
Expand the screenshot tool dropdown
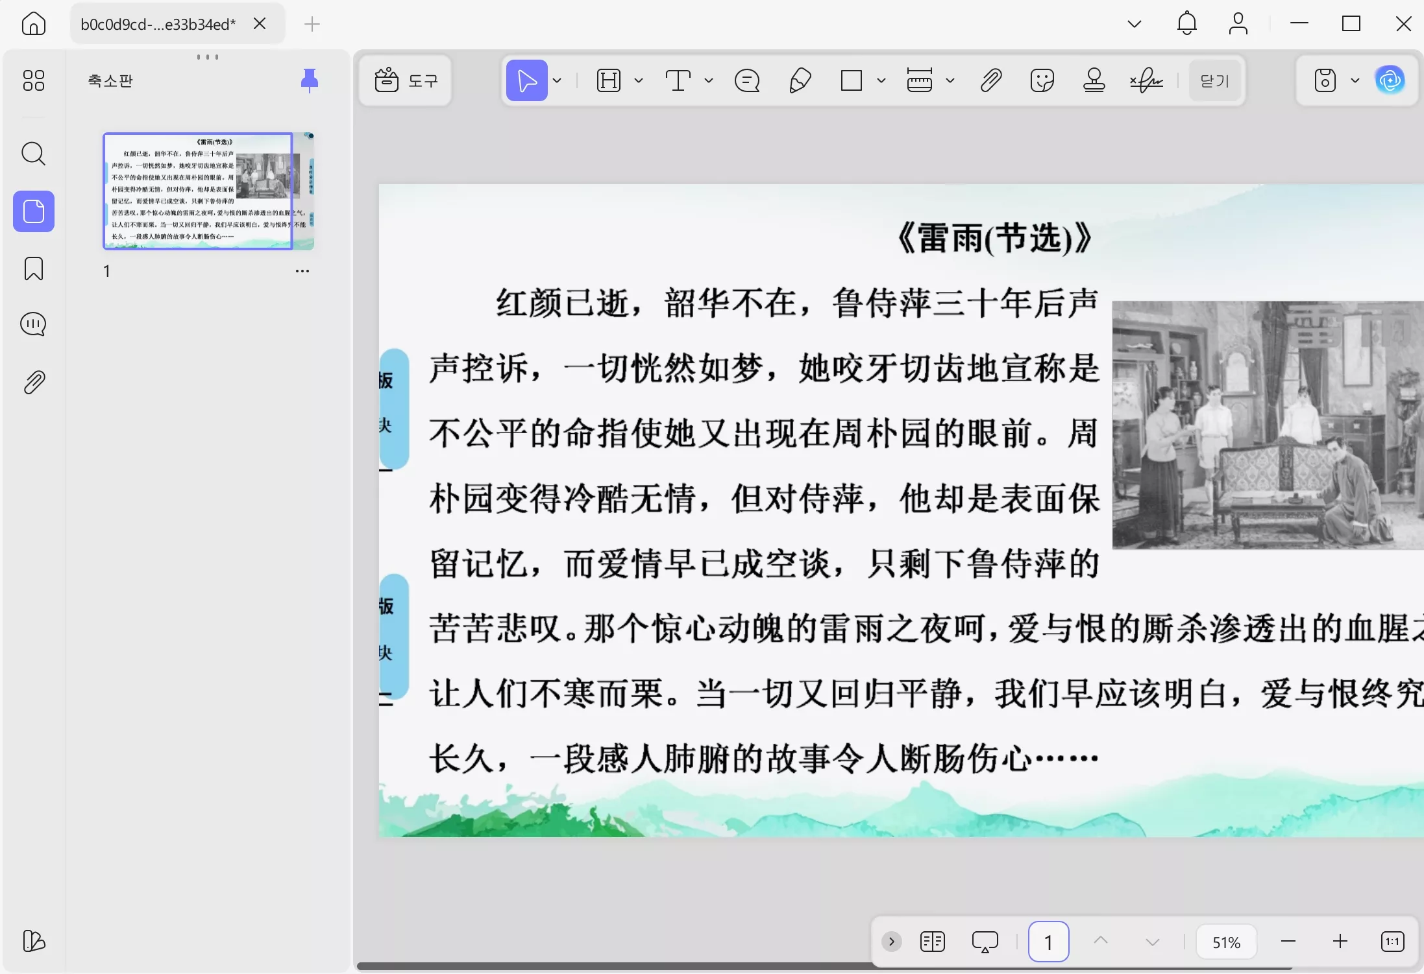click(1355, 80)
